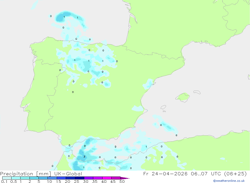Select the 45–50 mm legend color swatch
The width and height of the screenshot is (250, 183).
pos(116,178)
